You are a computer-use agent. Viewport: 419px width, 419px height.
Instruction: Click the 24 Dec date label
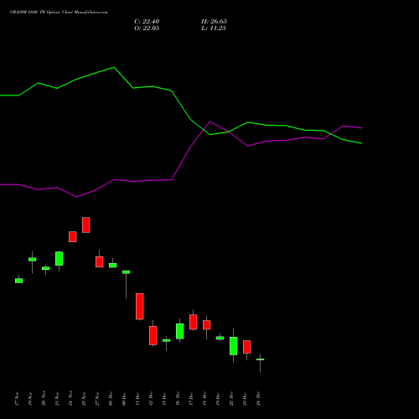tap(258, 399)
